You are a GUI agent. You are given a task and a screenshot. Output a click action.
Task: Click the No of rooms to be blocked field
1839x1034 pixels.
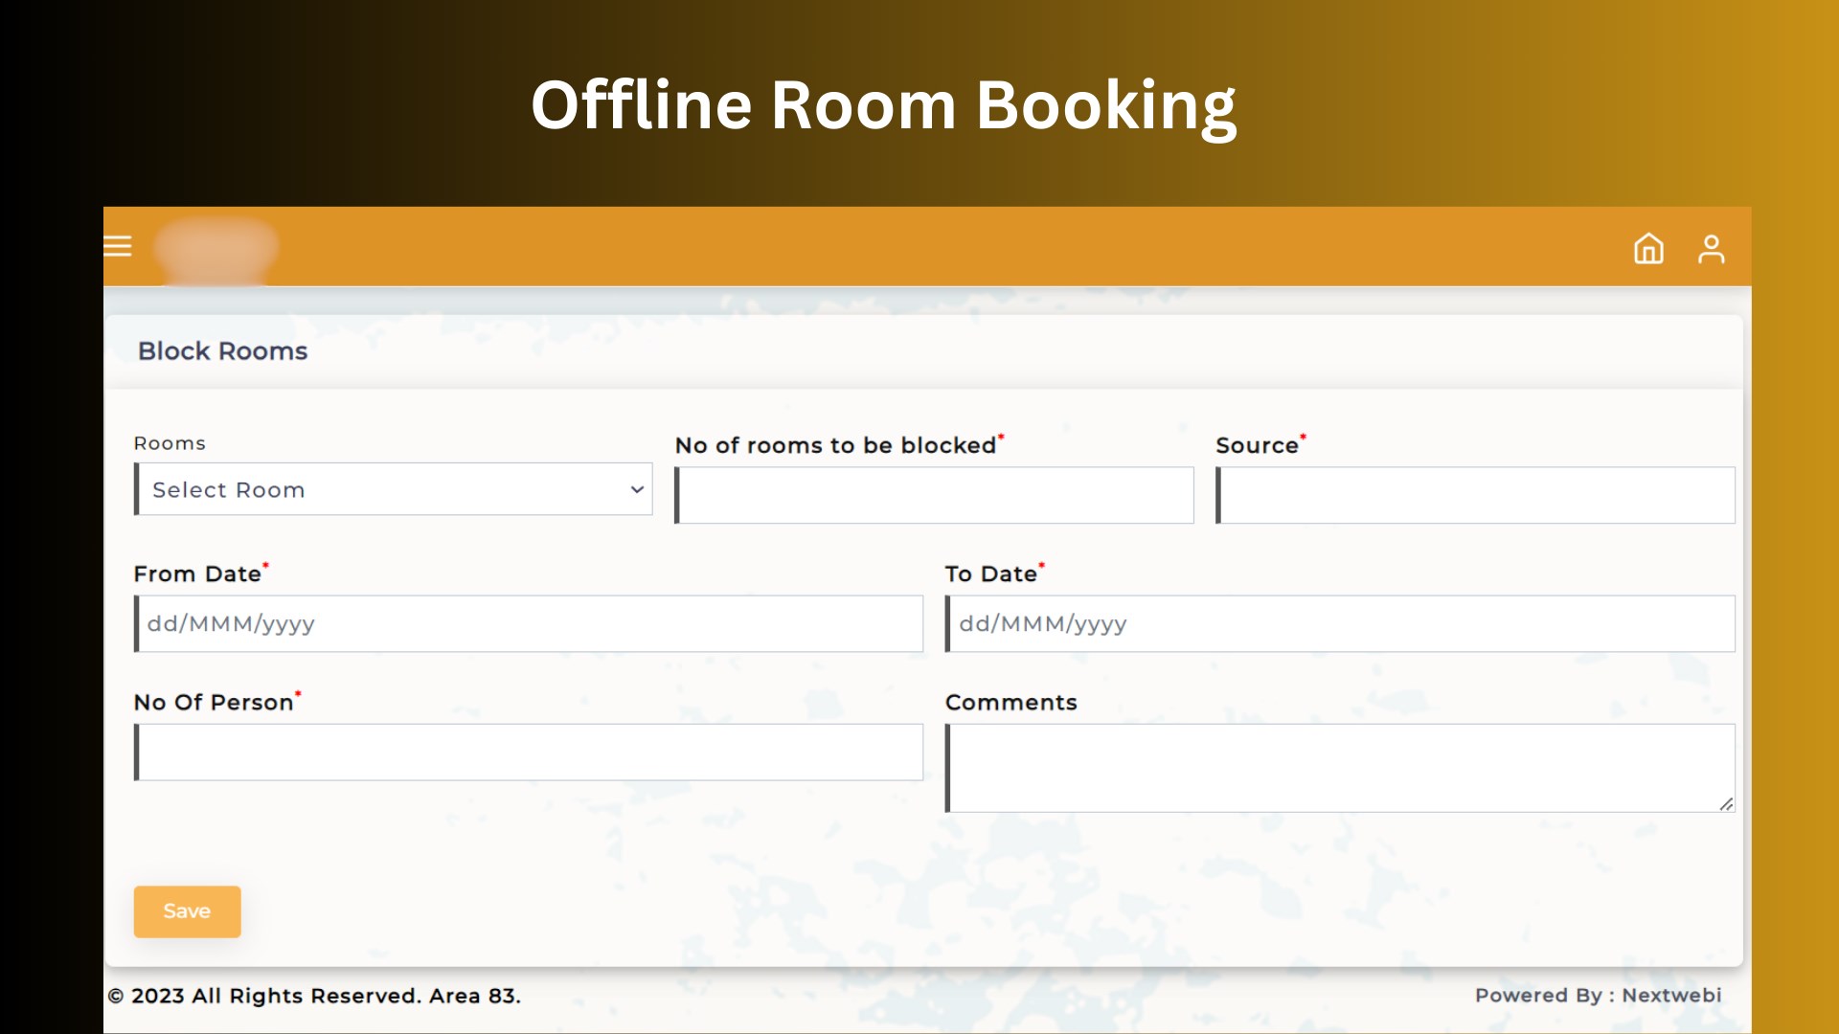pyautogui.click(x=935, y=494)
